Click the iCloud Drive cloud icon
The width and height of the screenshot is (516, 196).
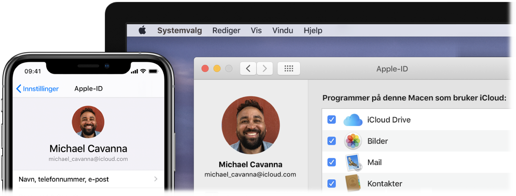coord(353,120)
